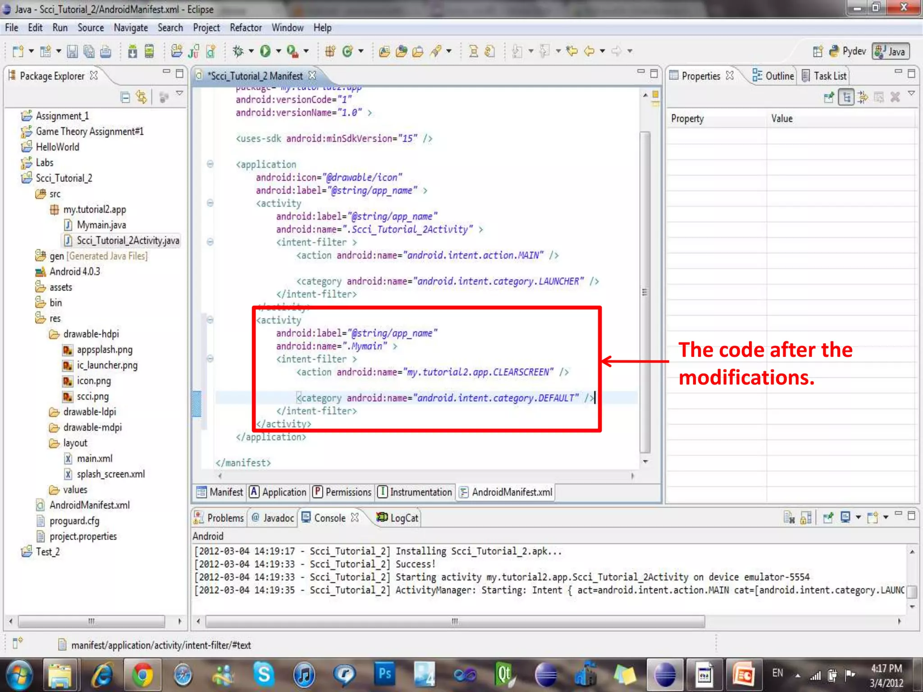Screen dimensions: 923x692
Task: Click Restore Default Value icon in Properties
Action: tap(879, 97)
